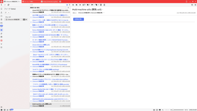Go forward with the Forward arrow

click(5, 5)
